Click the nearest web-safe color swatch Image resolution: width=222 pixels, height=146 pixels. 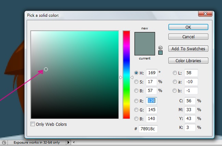point(161,52)
